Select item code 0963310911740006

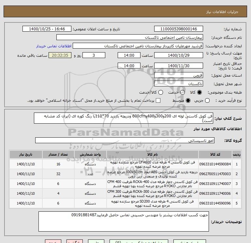215,193
